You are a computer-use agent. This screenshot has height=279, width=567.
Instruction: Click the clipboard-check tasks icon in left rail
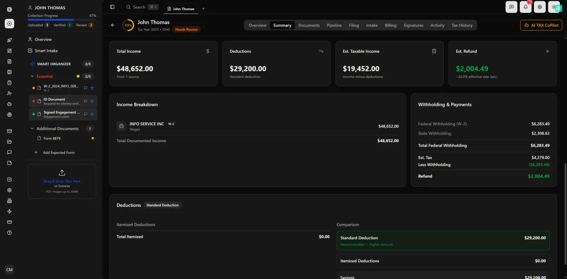[x=9, y=83]
